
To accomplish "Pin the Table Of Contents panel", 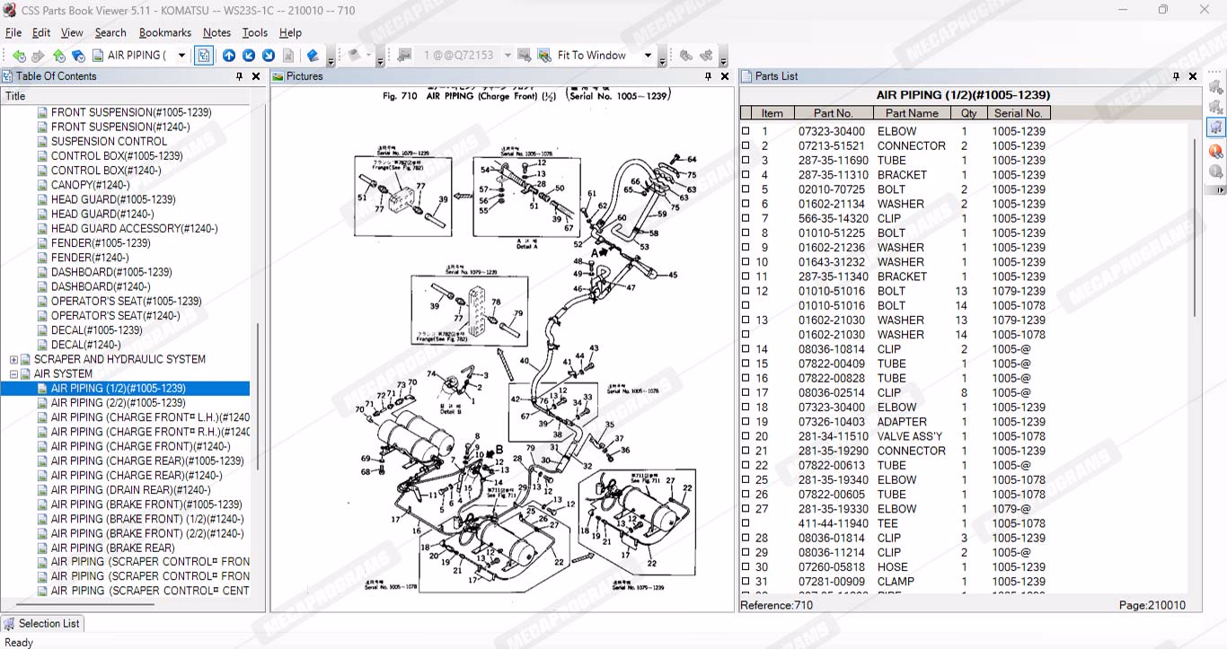I will click(239, 76).
